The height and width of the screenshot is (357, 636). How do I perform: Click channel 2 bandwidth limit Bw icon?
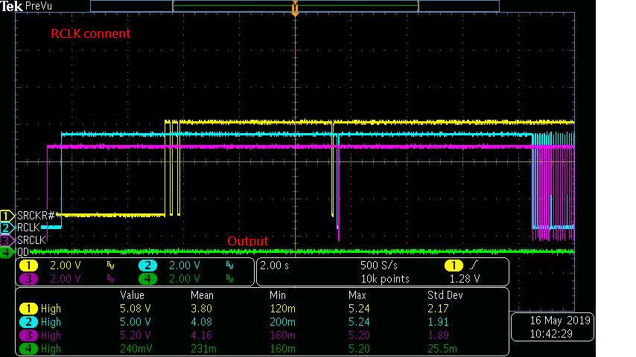(x=229, y=266)
